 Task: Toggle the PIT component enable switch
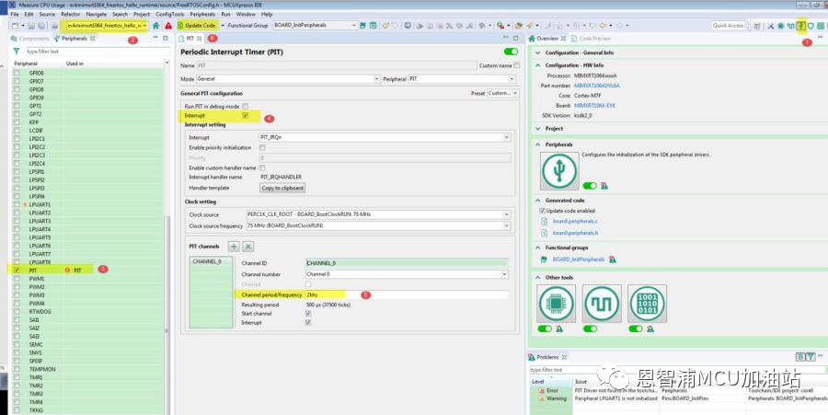511,52
